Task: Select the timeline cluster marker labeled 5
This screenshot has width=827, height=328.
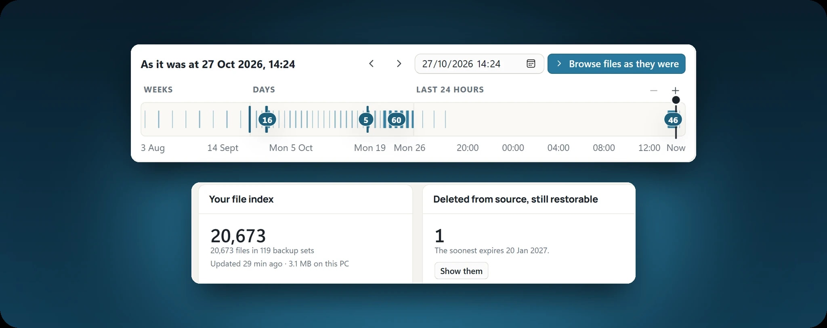Action: (366, 120)
